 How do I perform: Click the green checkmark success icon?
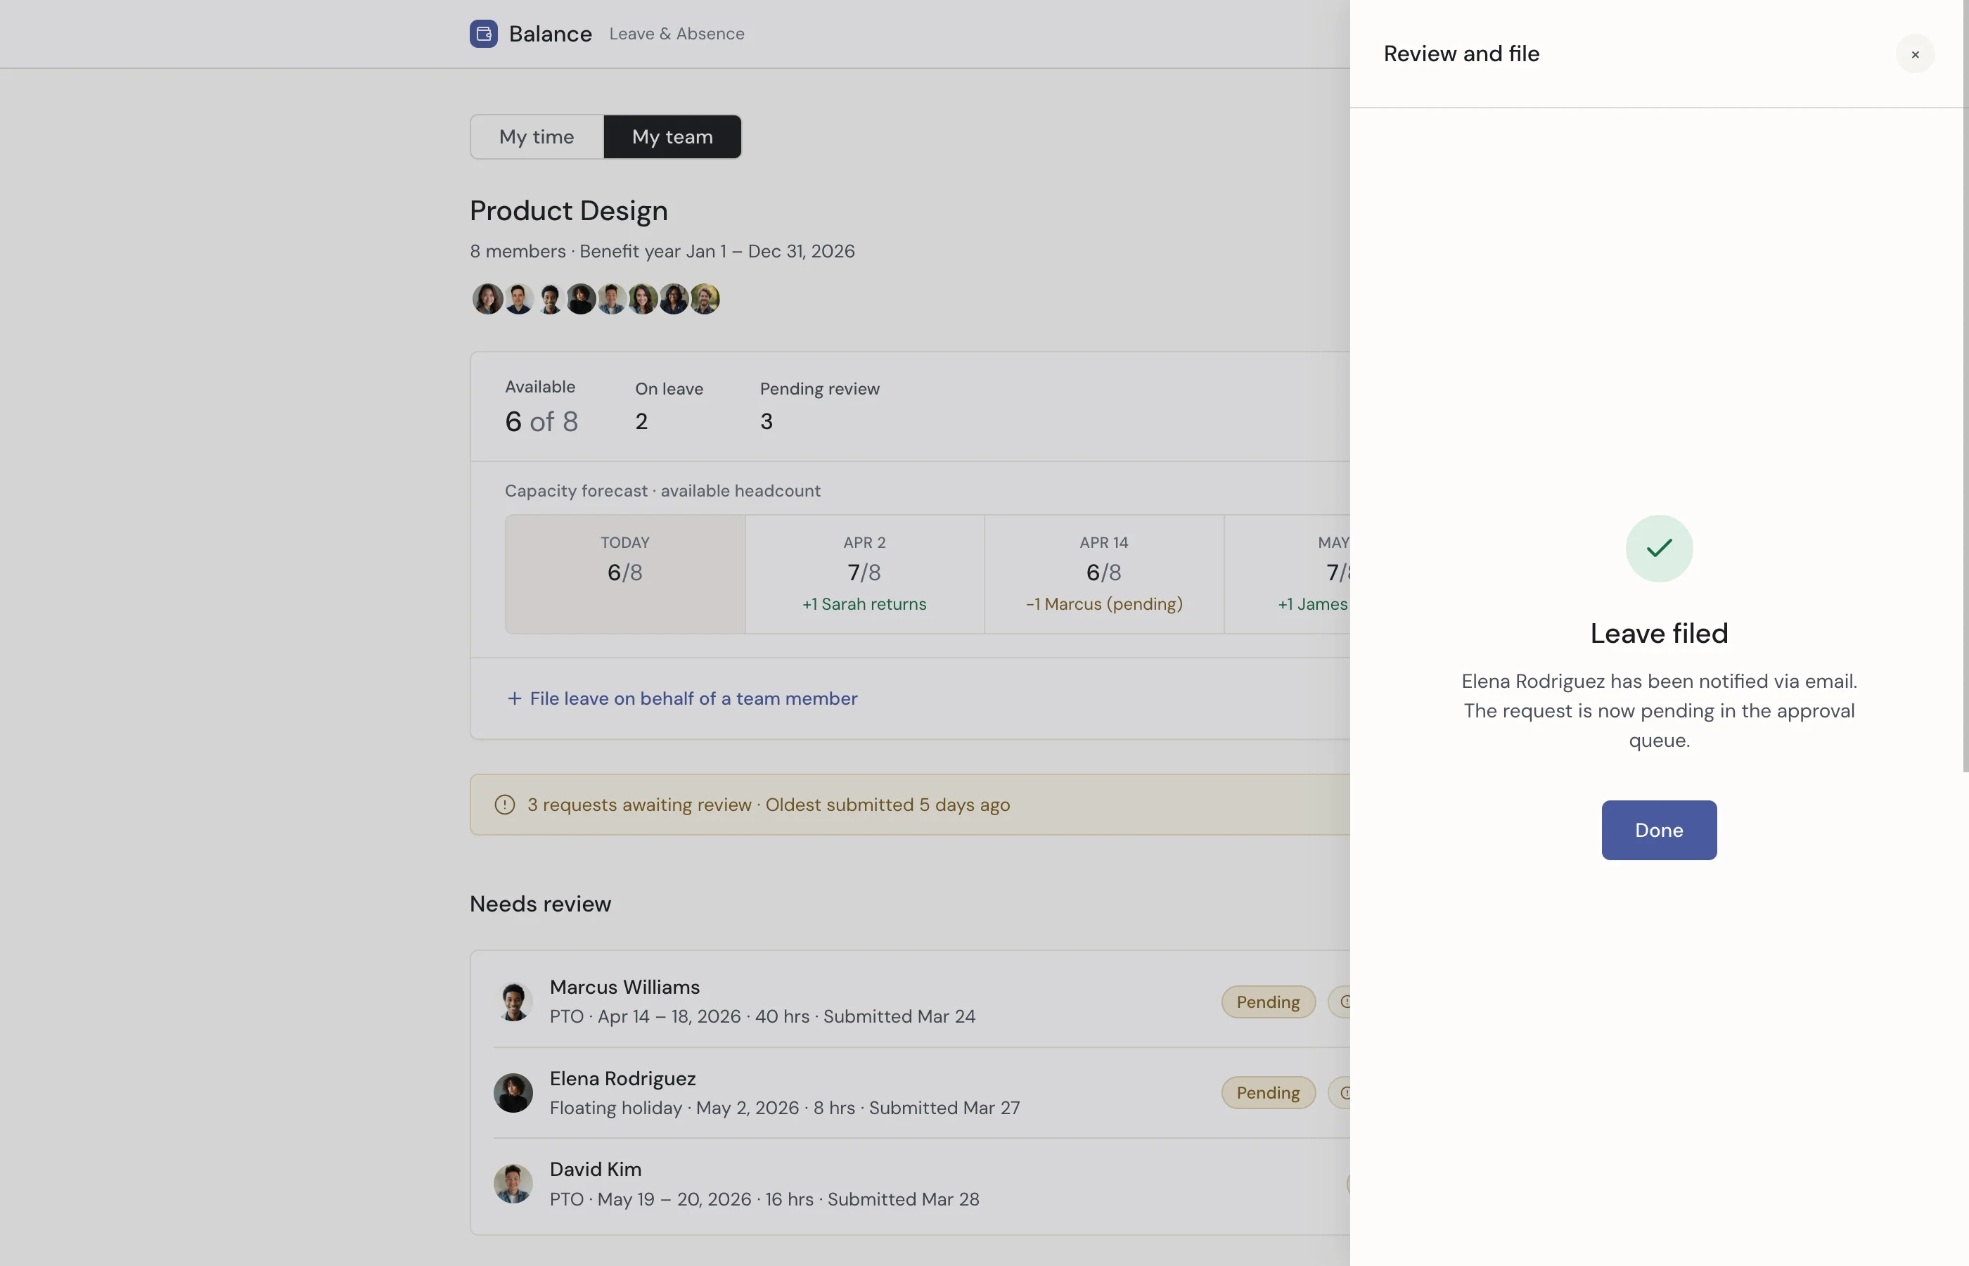[1658, 549]
